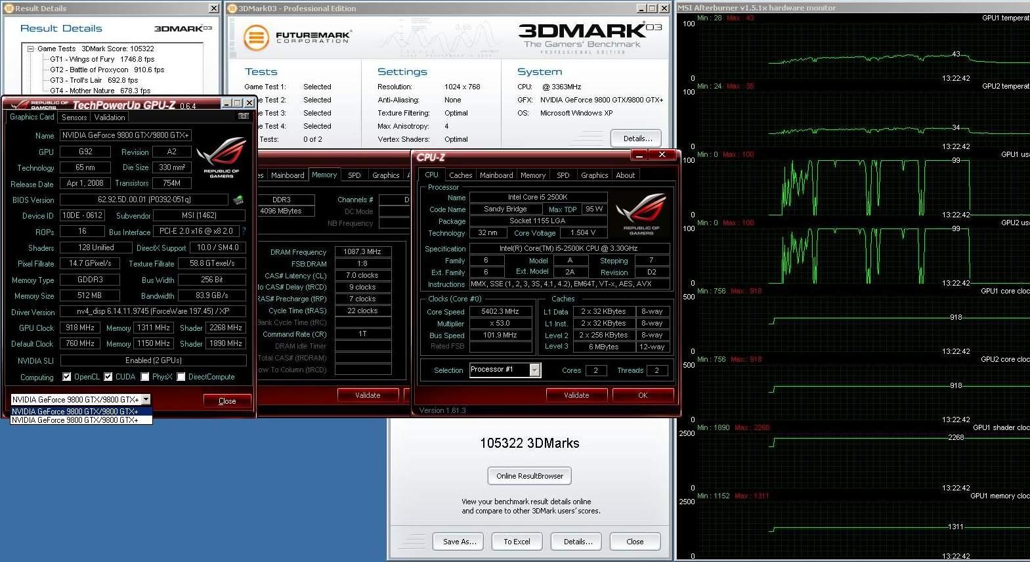
Task: Click the 3DMARK03 logo in Result Details
Action: tap(183, 28)
